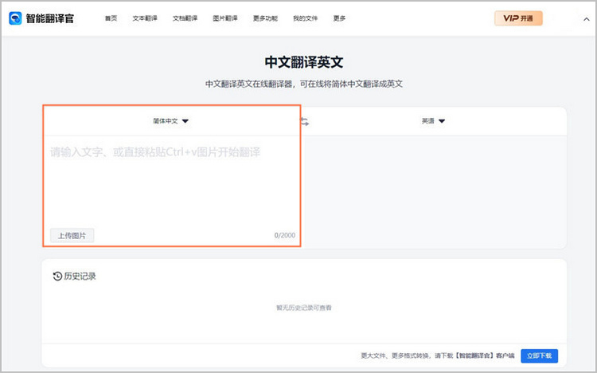
Task: Open the 更多 nav menu
Action: click(x=340, y=18)
